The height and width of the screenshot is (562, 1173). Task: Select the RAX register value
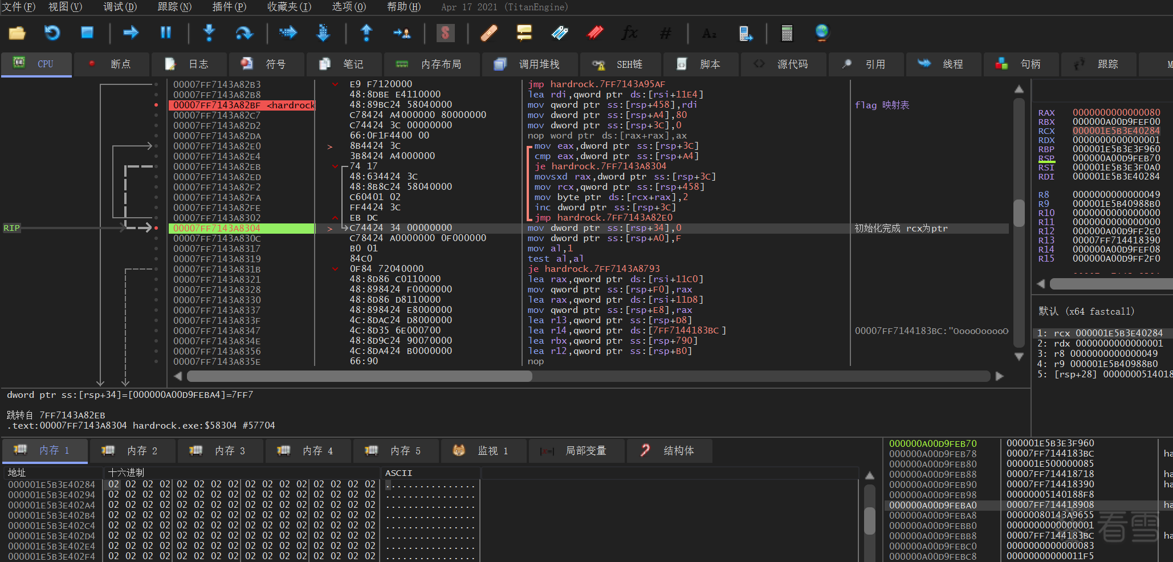click(x=1116, y=113)
